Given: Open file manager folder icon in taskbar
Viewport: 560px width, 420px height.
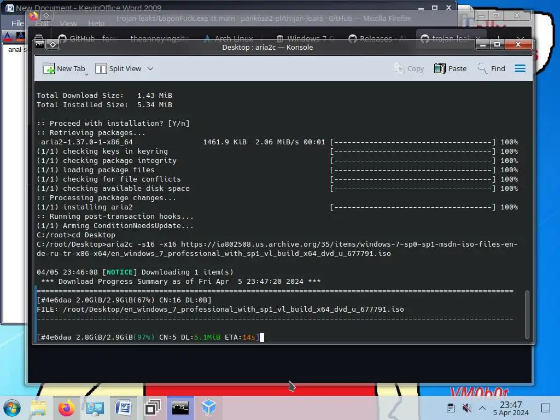Looking at the screenshot, I should coord(38,408).
